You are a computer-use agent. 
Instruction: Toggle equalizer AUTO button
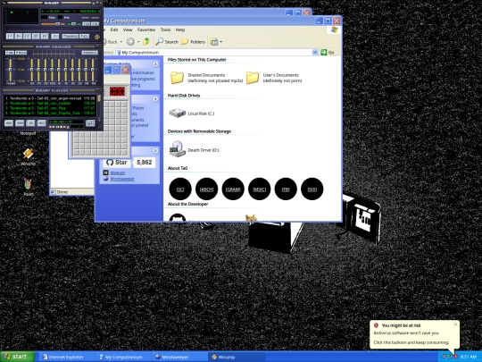pos(21,53)
